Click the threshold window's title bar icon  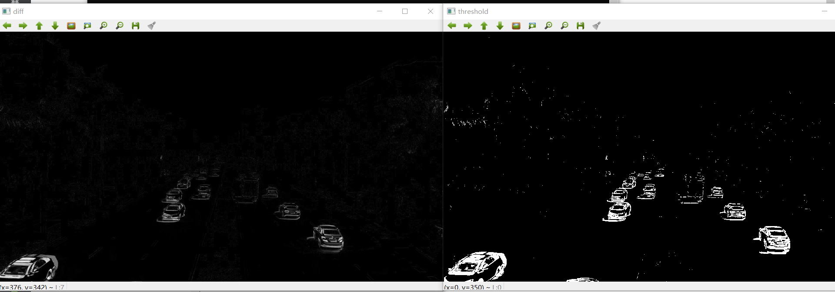tap(451, 11)
